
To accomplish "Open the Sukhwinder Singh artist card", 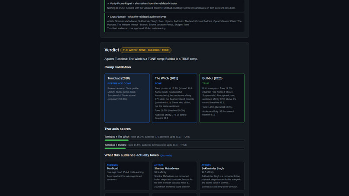I will click(222, 176).
